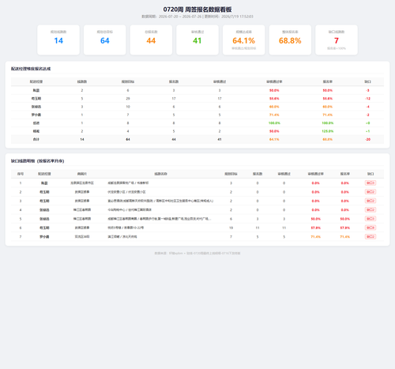Viewport: 395px width, 369px height.
Task: Click the "序号" column header in the gap detail table
Action: (21, 174)
